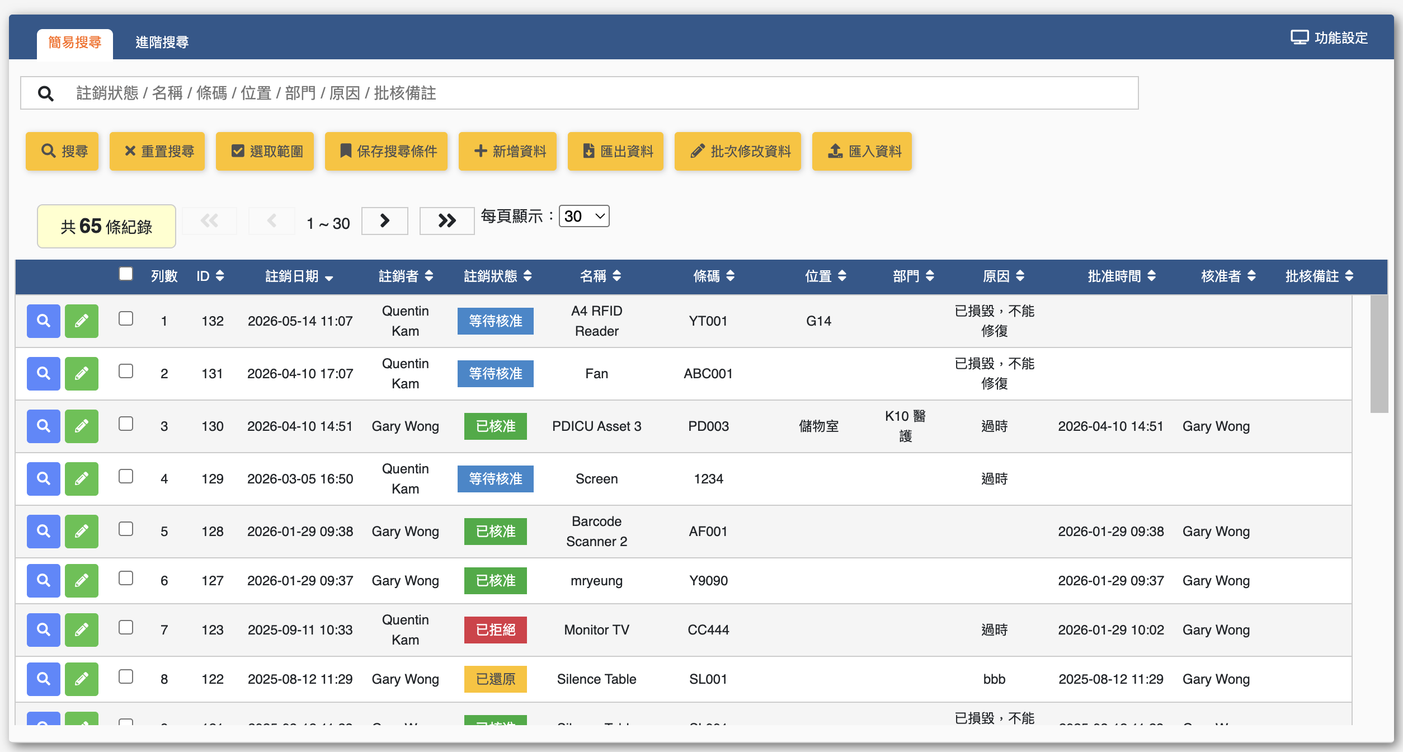View the Monitor TV record
1403x752 pixels.
pos(44,630)
